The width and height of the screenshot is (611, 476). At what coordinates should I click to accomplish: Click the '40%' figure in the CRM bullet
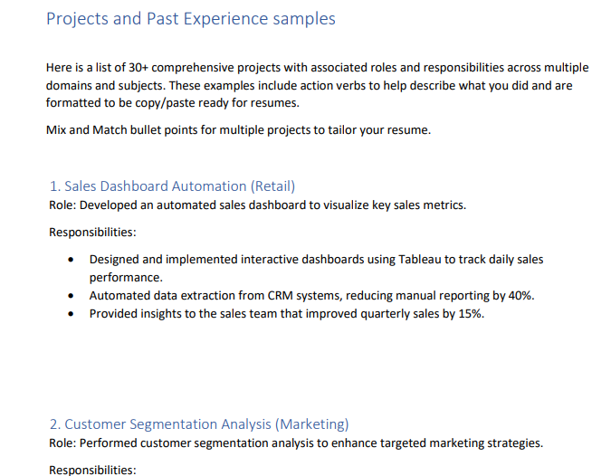(520, 295)
